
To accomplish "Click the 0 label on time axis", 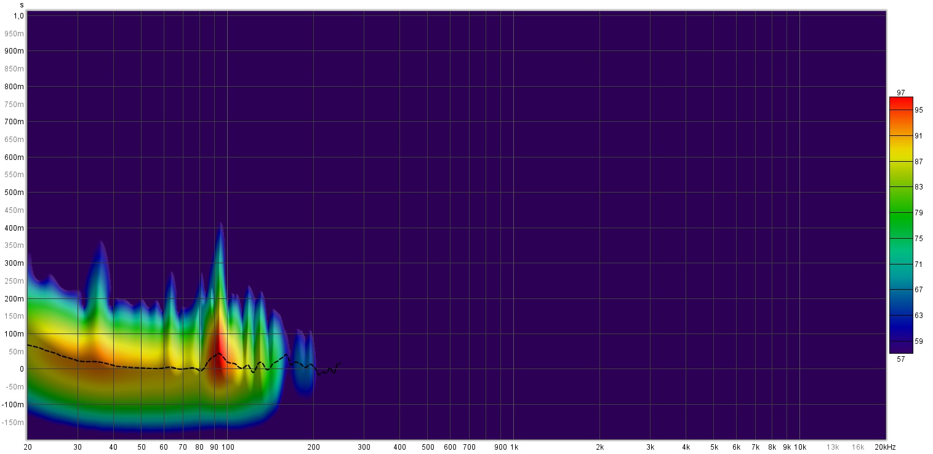I will point(21,369).
